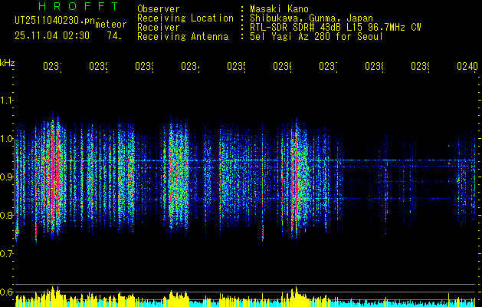Click the 1.0 kHz axis label
Image resolution: width=482 pixels, height=307 pixels.
click(6, 139)
